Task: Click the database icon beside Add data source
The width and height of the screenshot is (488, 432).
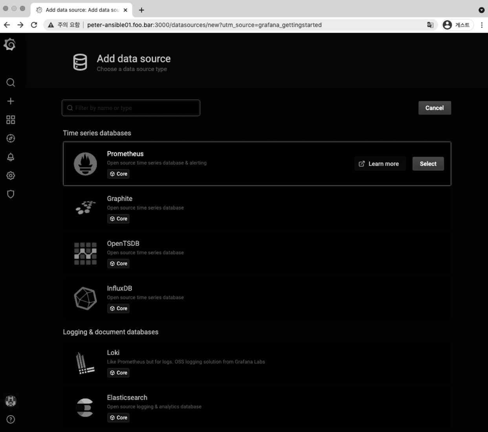Action: point(80,62)
